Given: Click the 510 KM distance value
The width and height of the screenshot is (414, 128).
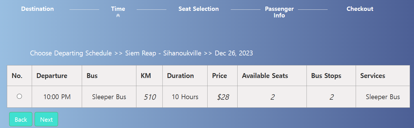Looking at the screenshot, I should click(150, 97).
